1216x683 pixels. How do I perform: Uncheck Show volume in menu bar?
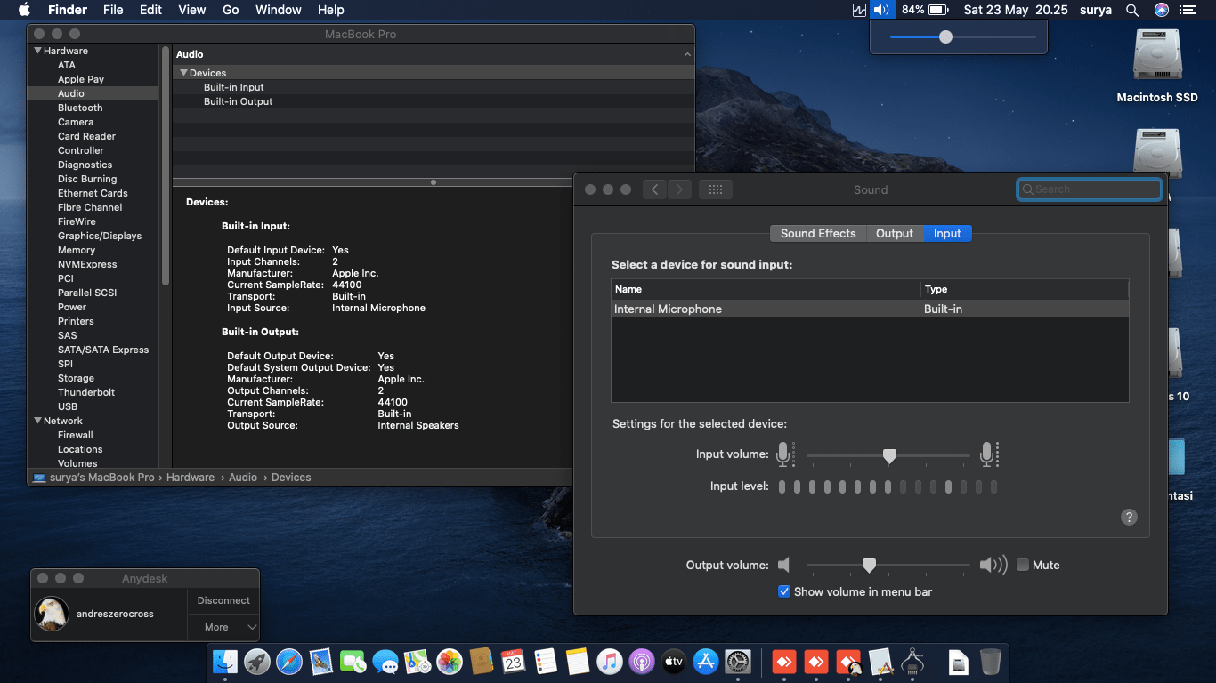[x=784, y=591]
